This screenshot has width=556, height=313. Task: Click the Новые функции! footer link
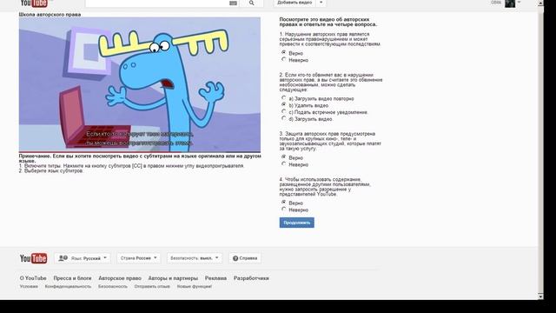(x=195, y=286)
